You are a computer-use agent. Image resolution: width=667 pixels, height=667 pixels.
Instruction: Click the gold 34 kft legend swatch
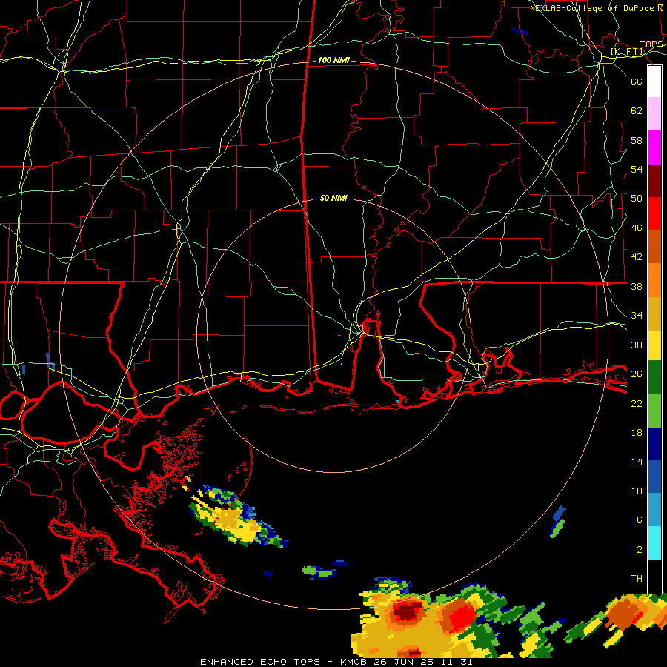click(654, 314)
